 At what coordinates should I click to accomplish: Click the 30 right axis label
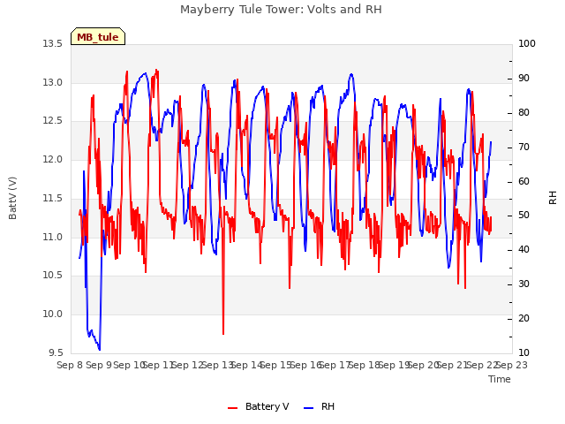pos(524,284)
